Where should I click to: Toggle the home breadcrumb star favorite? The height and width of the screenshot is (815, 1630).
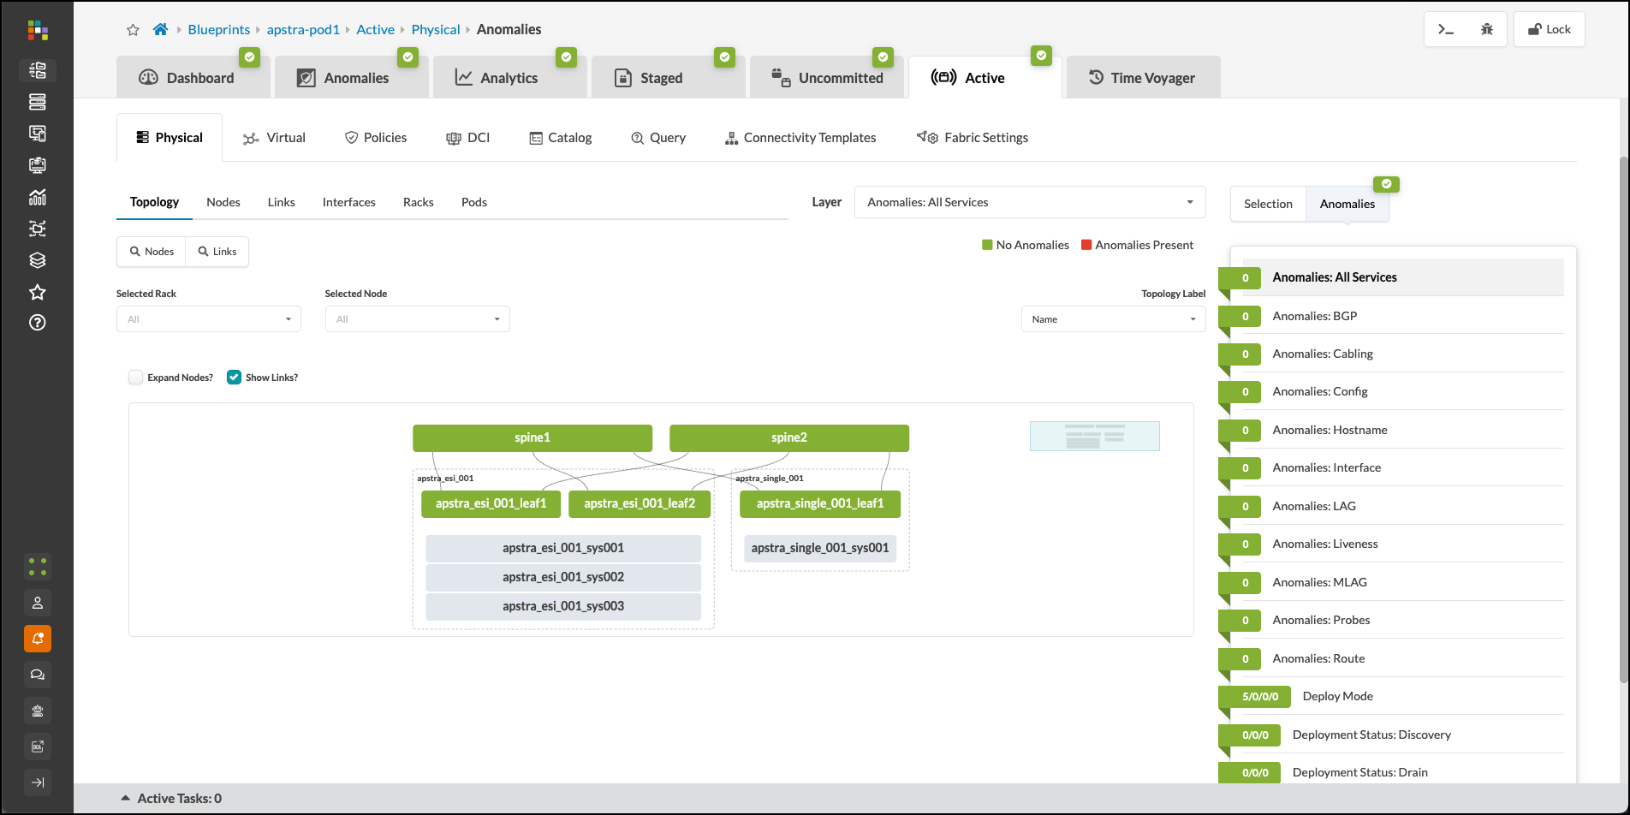pyautogui.click(x=133, y=29)
